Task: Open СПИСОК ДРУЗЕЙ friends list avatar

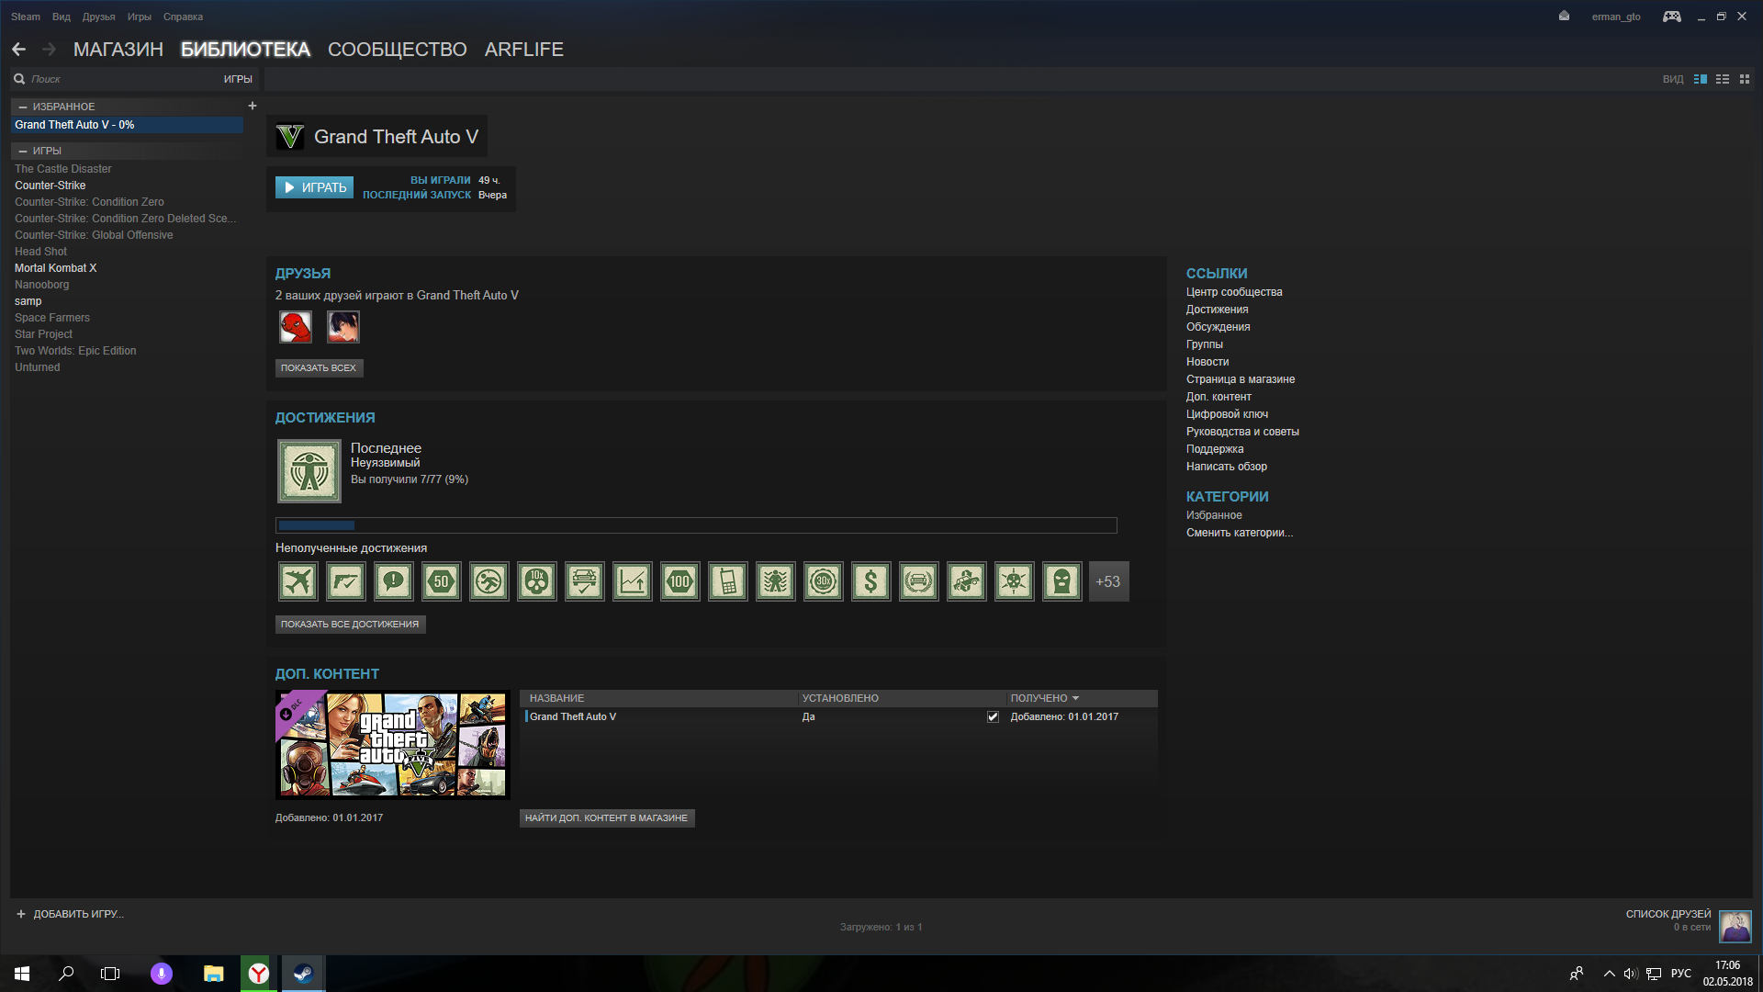Action: click(1735, 926)
